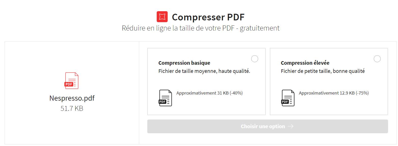398x146 pixels.
Task: Choose the Compression basique option card
Action: click(x=206, y=82)
